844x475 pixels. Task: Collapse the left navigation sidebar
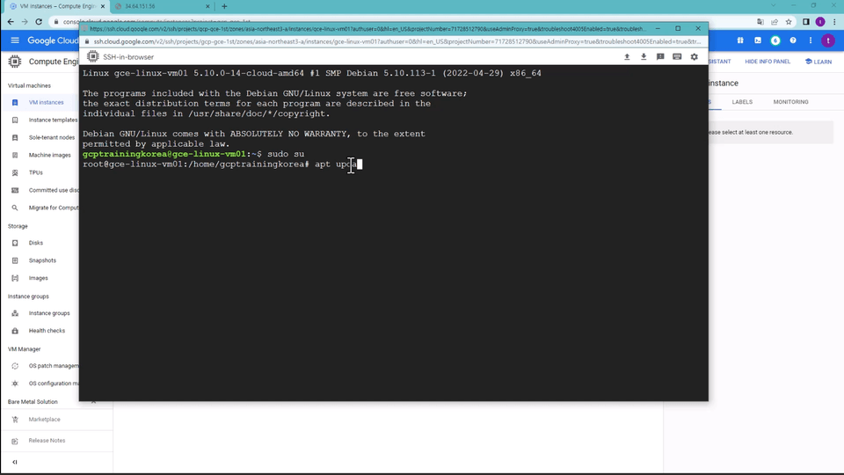point(15,462)
